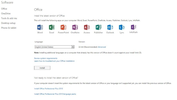Open Phone & tablet sidebar item
Image resolution: width=177 pixels, height=100 pixels.
9,28
